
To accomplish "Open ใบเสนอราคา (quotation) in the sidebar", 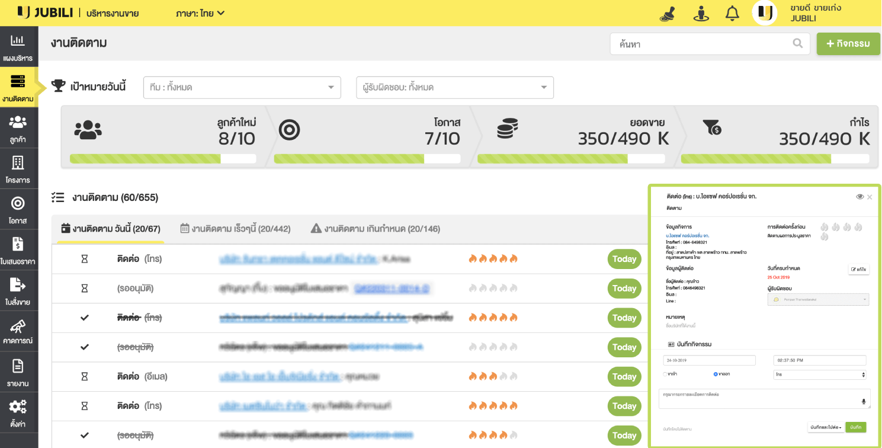I will pyautogui.click(x=18, y=250).
